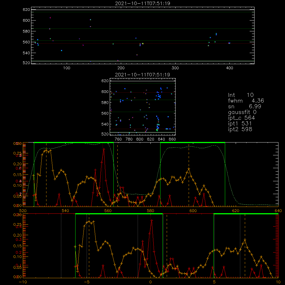The width and height of the screenshot is (285, 285).
Task: Click x-axis label 540 on third plot
Action: point(66,211)
